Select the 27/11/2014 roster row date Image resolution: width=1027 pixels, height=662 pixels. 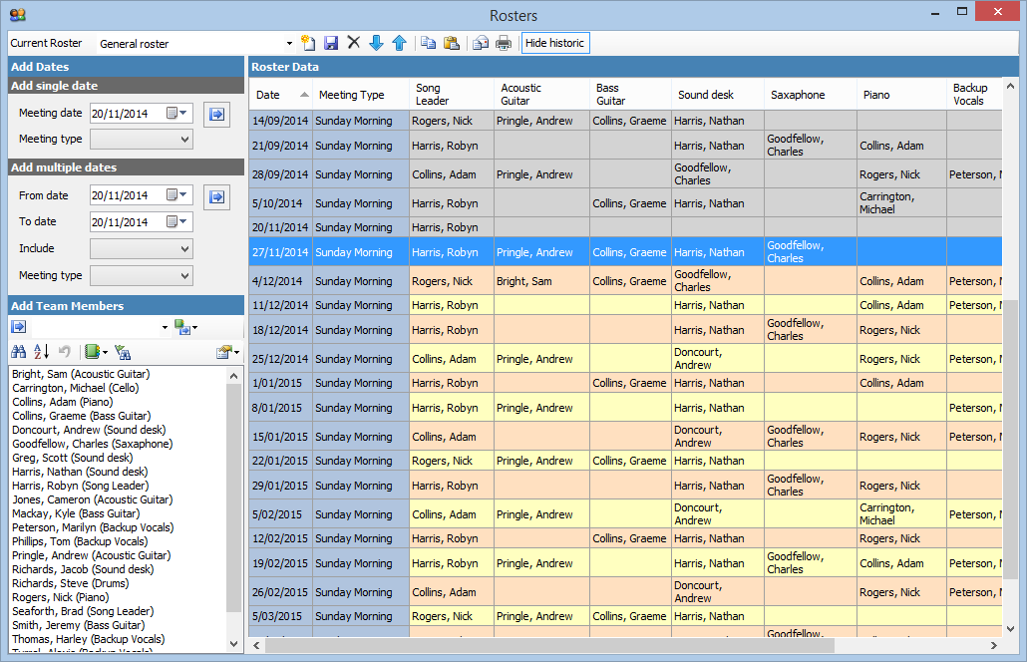coord(280,252)
